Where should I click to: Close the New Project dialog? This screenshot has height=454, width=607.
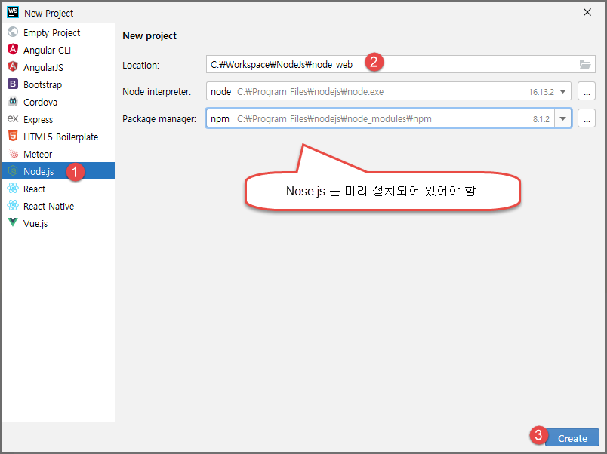(587, 12)
